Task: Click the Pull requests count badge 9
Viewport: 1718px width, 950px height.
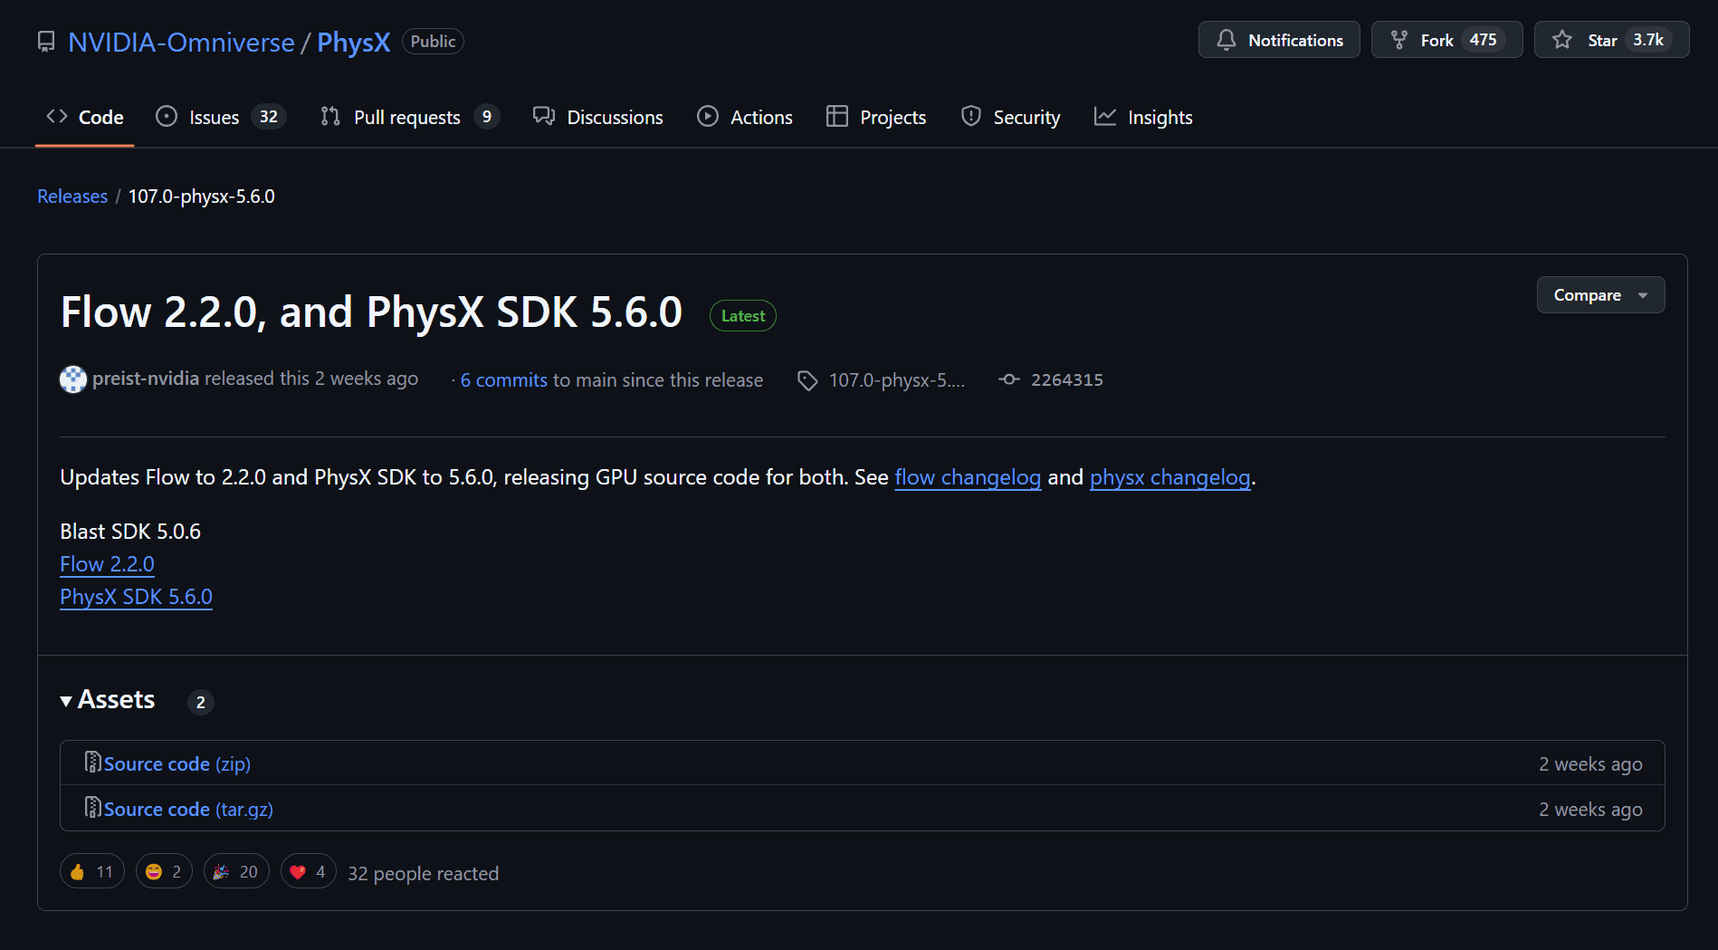Action: (487, 117)
